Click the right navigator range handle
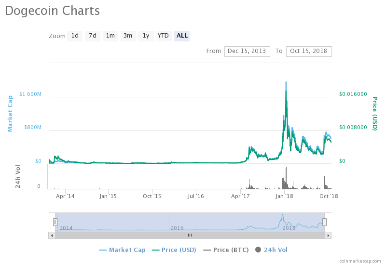 pos(324,222)
